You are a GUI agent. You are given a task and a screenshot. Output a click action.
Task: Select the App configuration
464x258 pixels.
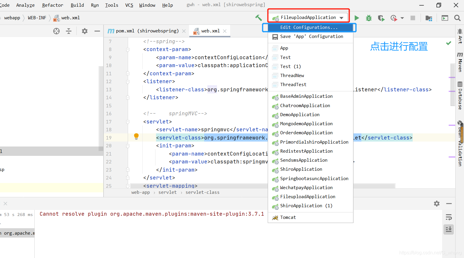[311, 48]
